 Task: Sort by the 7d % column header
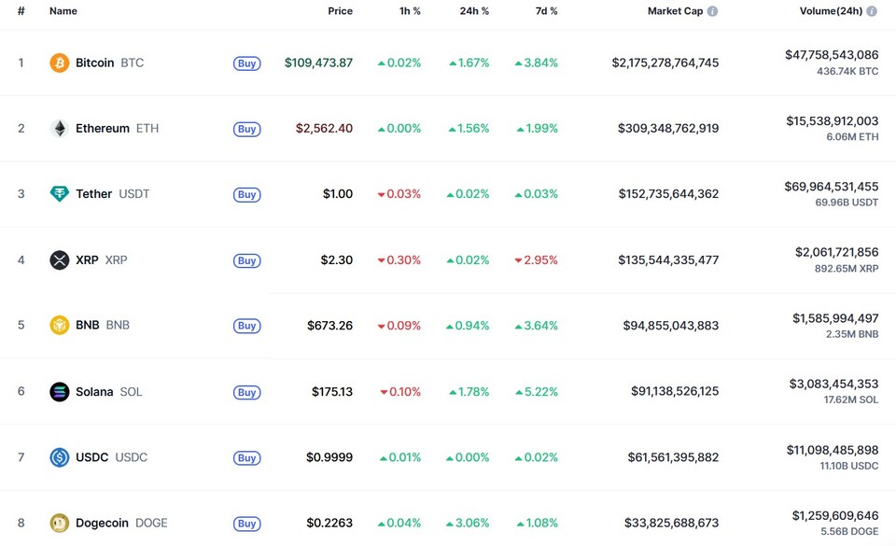pos(546,11)
